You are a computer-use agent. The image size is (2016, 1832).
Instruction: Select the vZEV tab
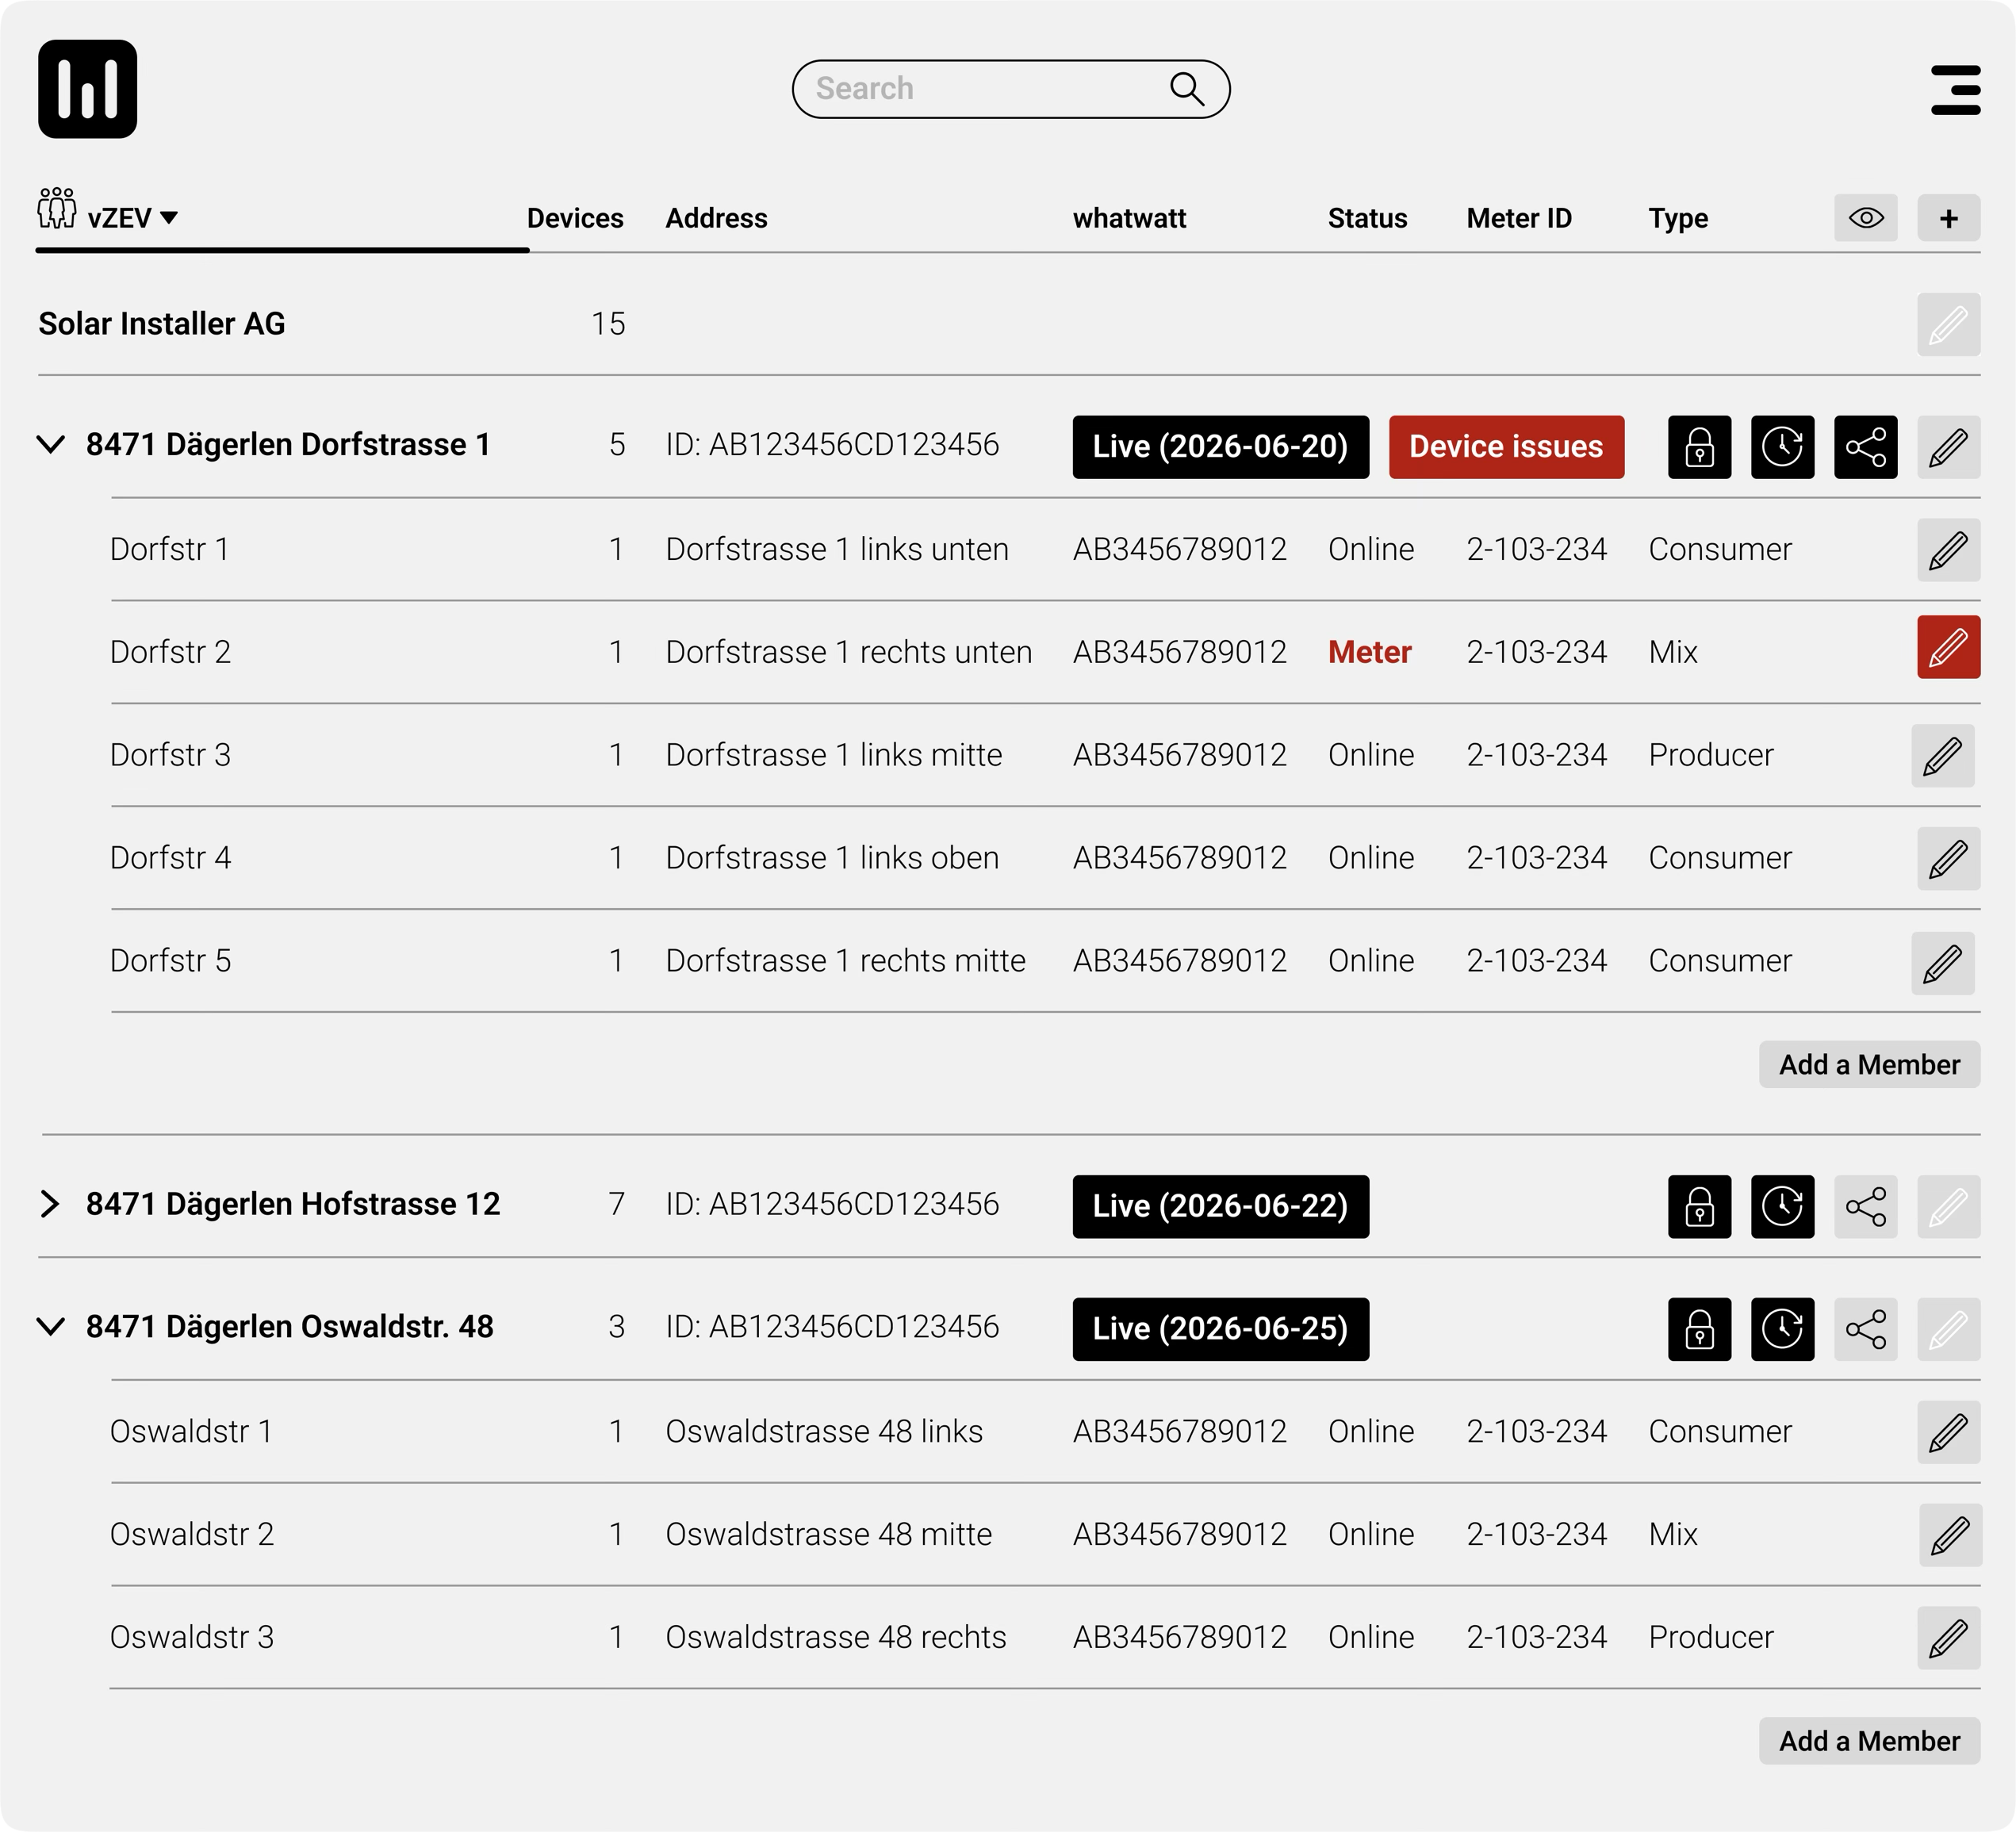pos(120,217)
